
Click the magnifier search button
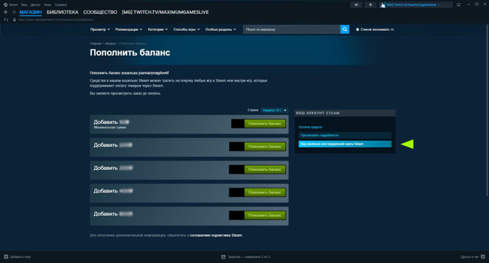pyautogui.click(x=344, y=29)
